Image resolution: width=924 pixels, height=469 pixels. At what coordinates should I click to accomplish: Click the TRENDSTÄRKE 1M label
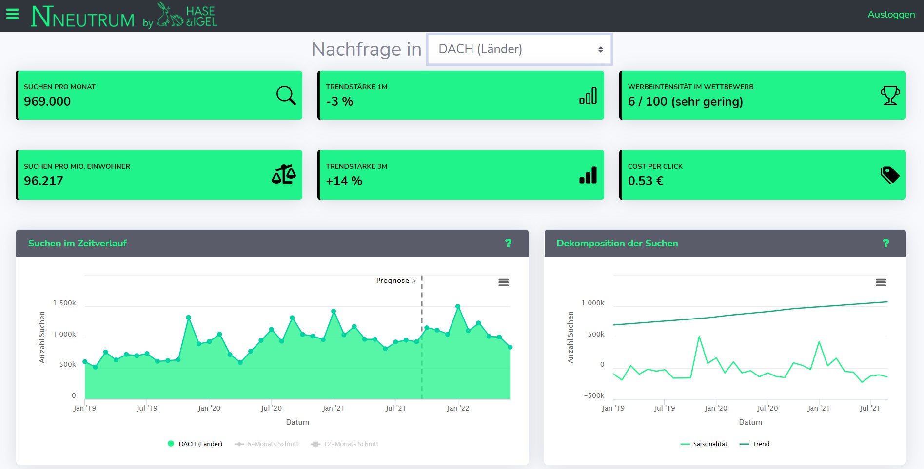point(356,87)
